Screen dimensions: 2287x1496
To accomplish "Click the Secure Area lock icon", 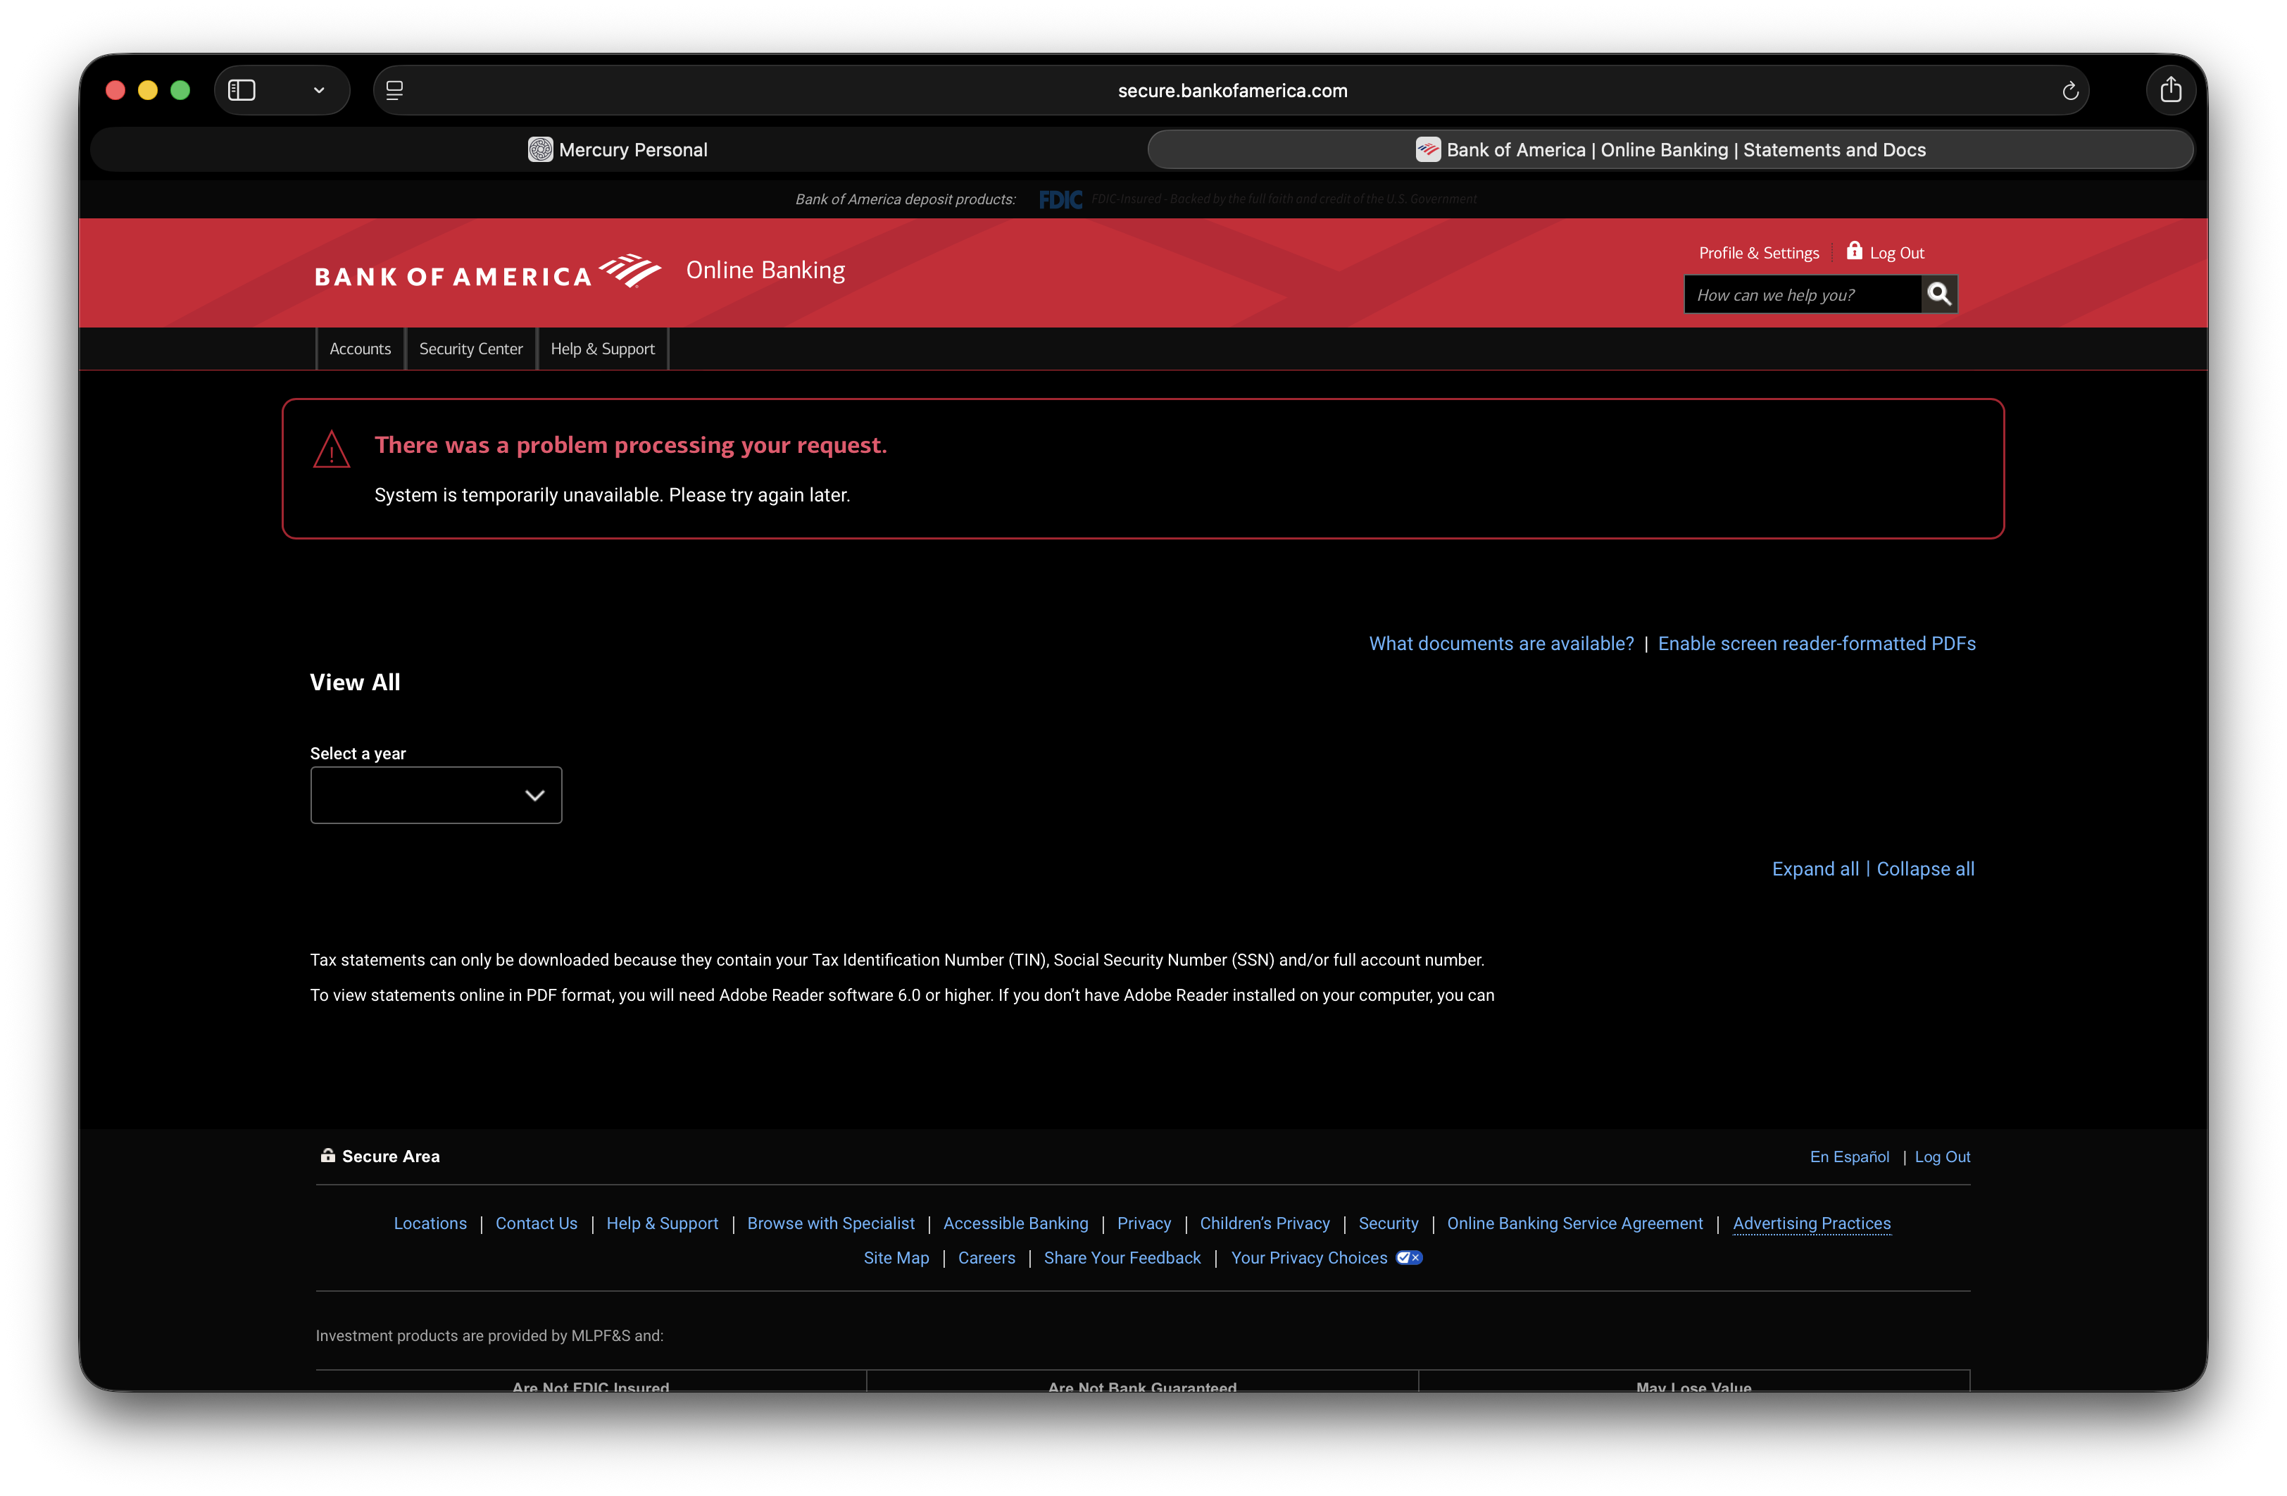I will pyautogui.click(x=327, y=1156).
